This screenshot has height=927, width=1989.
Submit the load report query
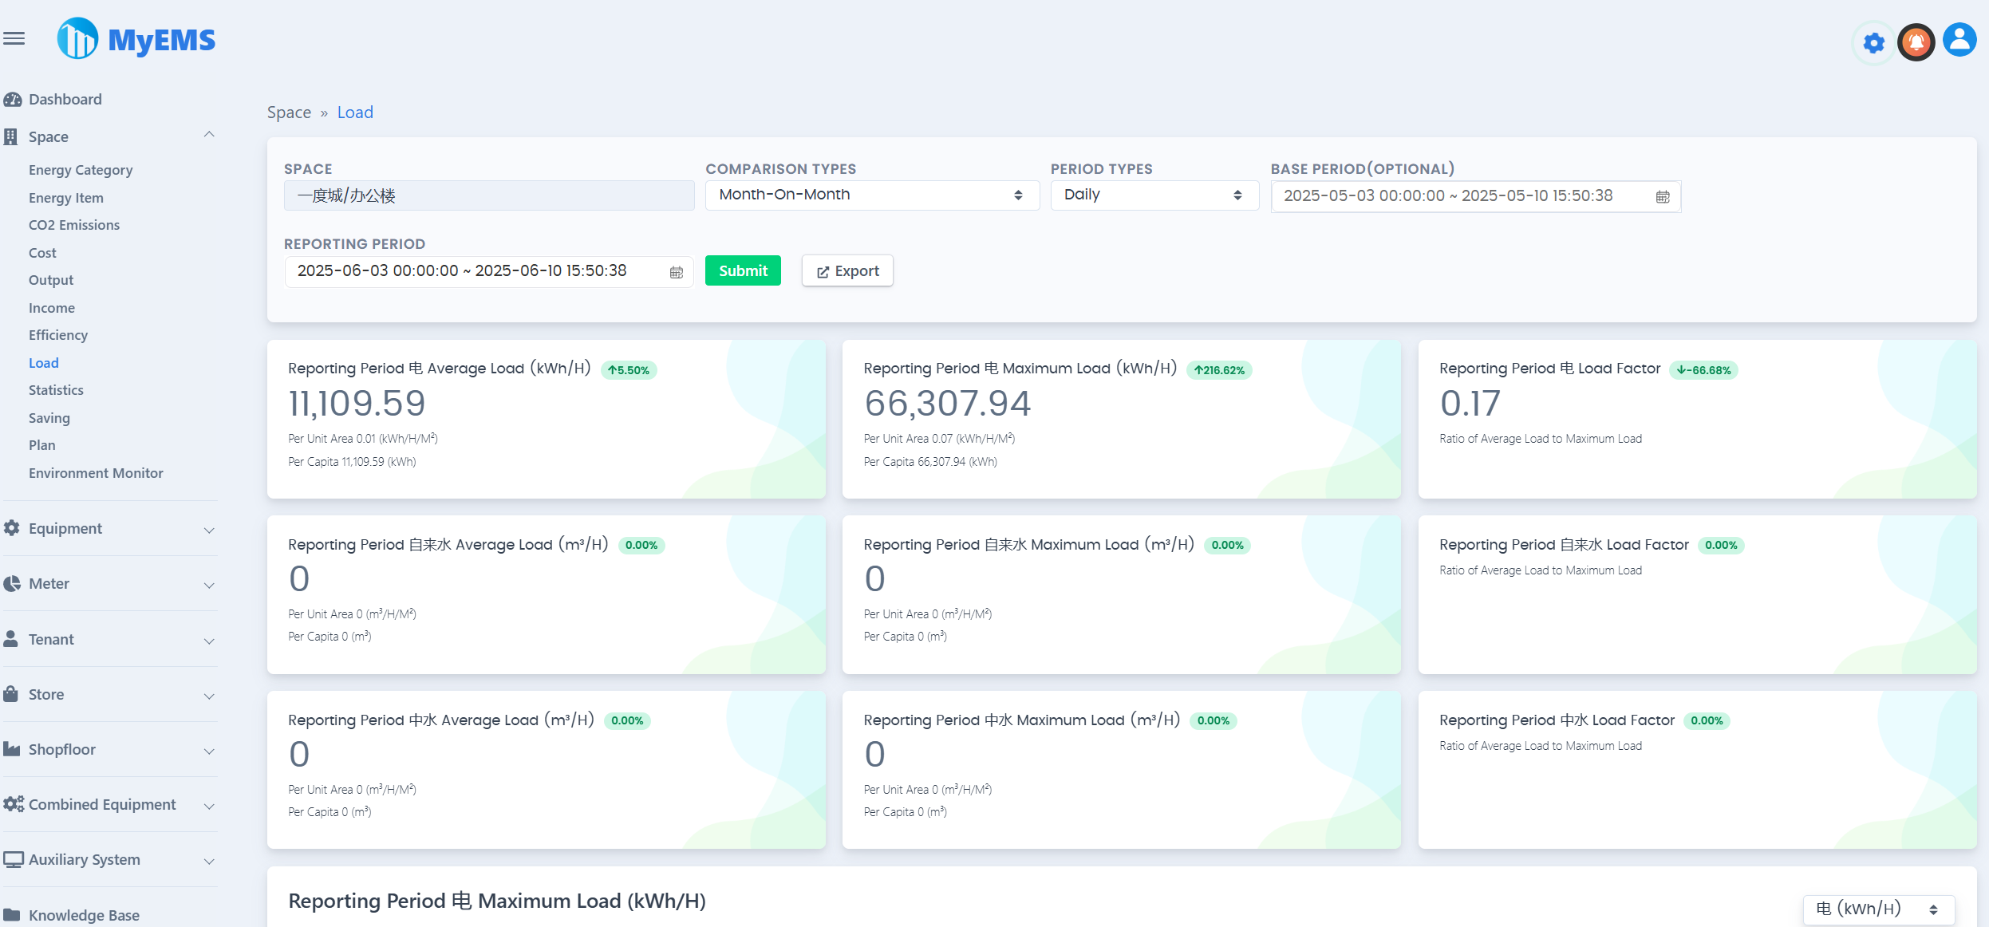pyautogui.click(x=742, y=270)
